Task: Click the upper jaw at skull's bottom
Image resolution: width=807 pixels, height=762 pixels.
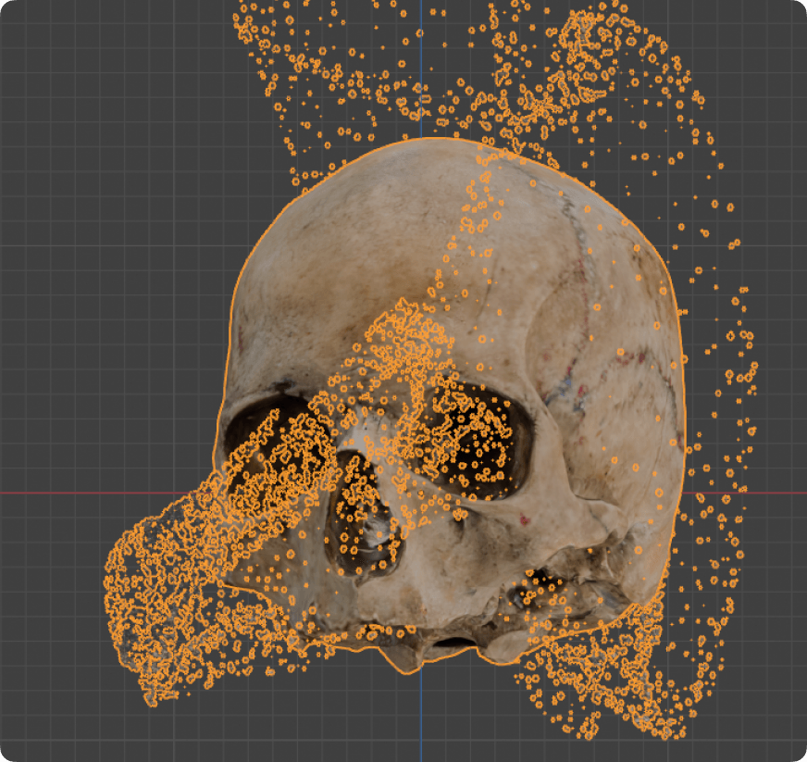Action: (x=435, y=639)
